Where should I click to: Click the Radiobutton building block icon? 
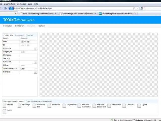[x=109, y=106]
